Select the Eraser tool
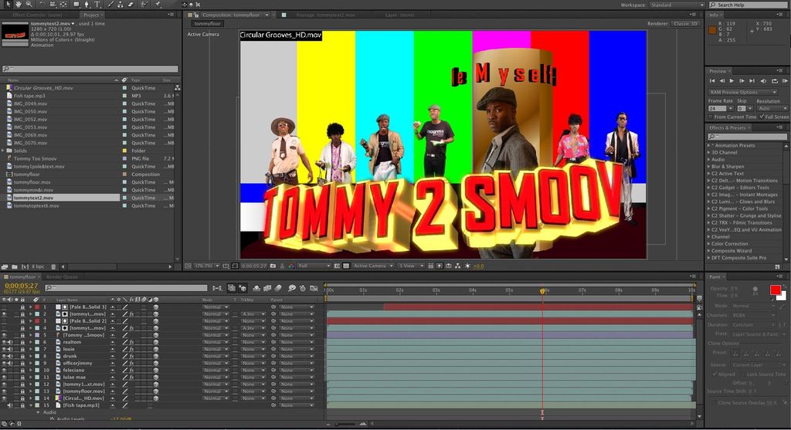 [131, 4]
